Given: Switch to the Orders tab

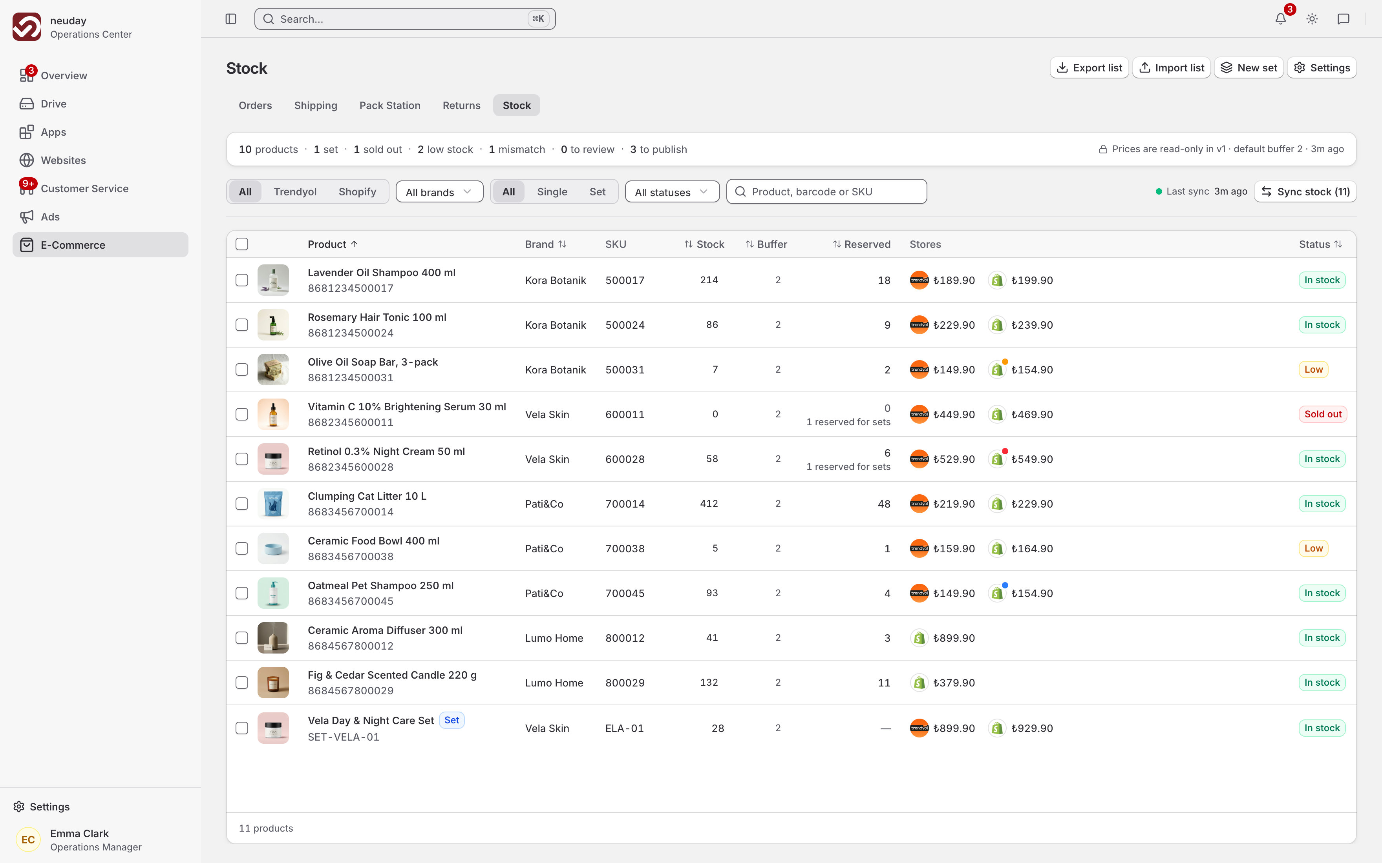Looking at the screenshot, I should tap(255, 106).
